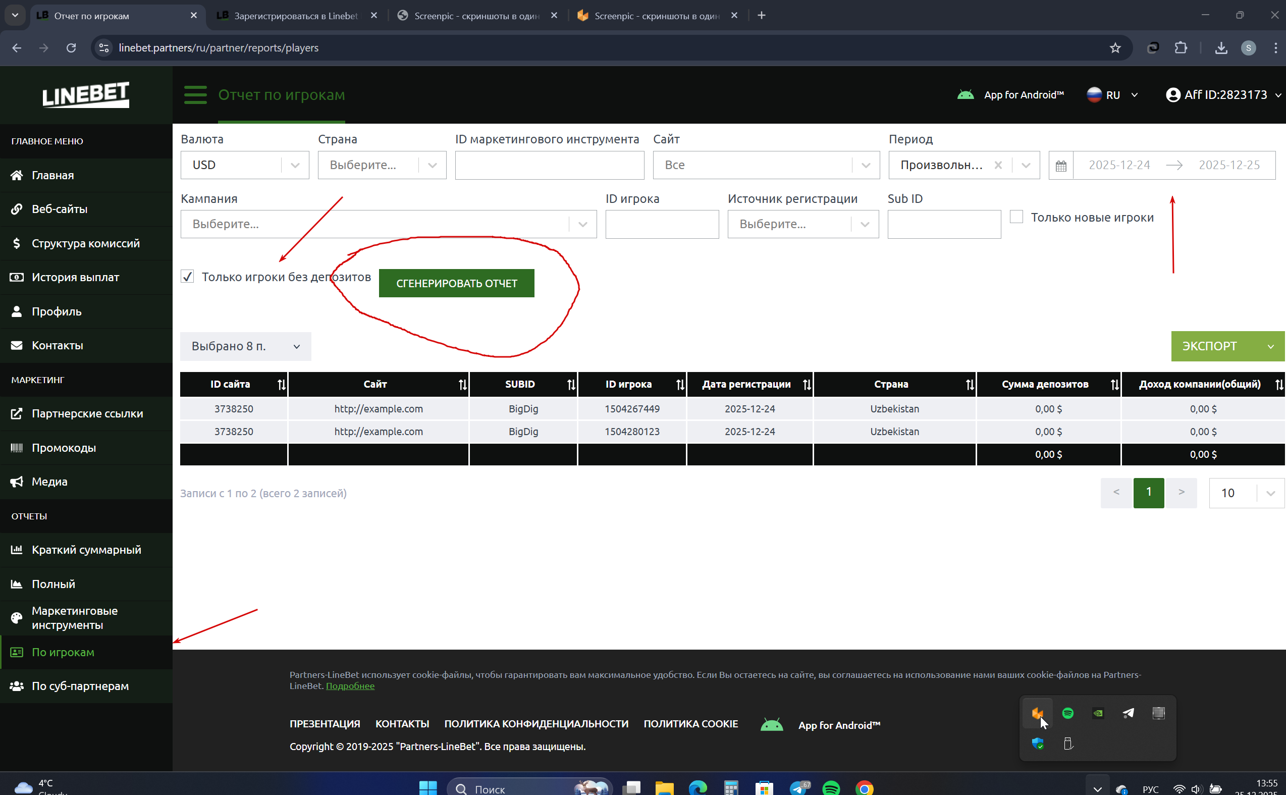Open Spotify from the system tray popup
Viewport: 1286px width, 795px height.
(x=1067, y=713)
